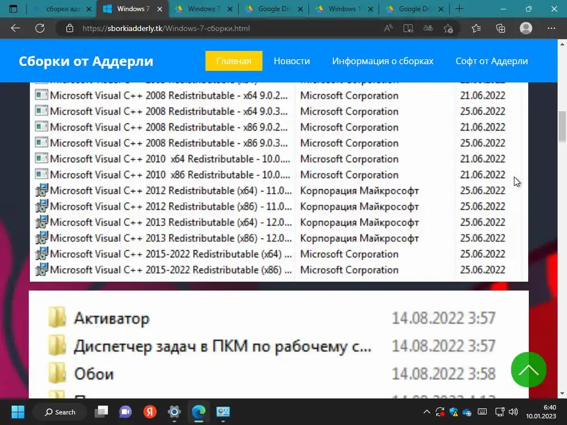Close the active Windows 7 tab
567x425 pixels.
tap(159, 9)
